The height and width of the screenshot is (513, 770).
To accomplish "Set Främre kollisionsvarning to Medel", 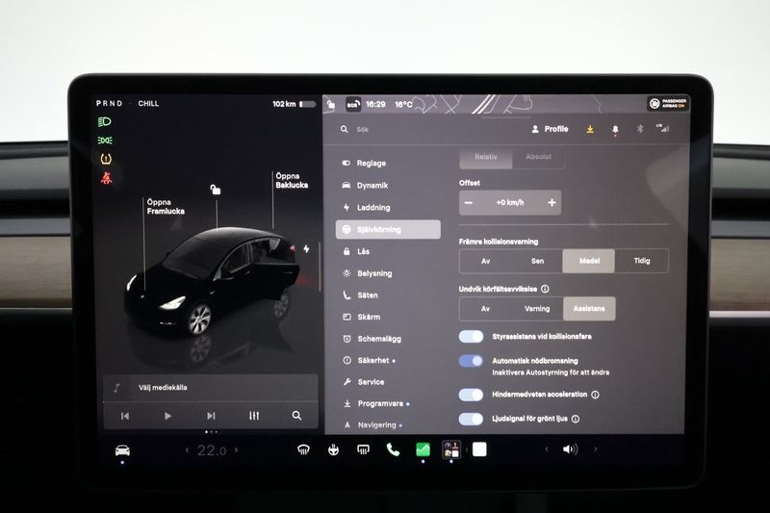I will click(x=589, y=261).
